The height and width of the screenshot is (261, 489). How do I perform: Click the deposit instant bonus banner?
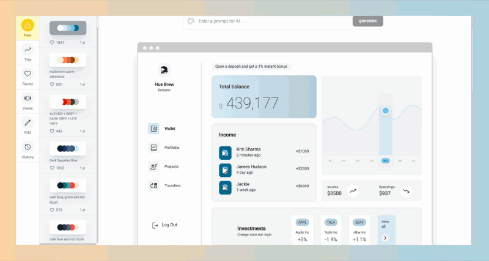click(251, 66)
